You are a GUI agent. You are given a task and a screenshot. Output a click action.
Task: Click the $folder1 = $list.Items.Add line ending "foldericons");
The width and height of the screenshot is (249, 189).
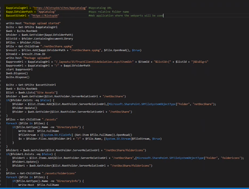(128, 158)
